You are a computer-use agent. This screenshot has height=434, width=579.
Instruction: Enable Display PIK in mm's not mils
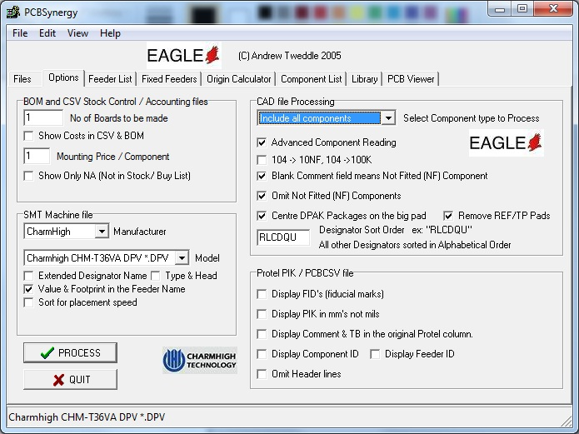(x=262, y=314)
